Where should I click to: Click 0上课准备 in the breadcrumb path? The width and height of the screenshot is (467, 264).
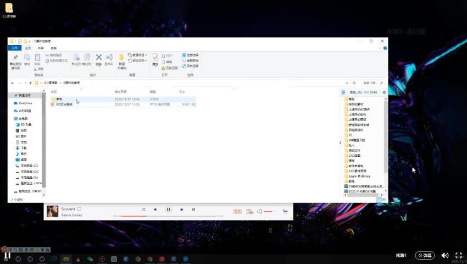[51, 83]
